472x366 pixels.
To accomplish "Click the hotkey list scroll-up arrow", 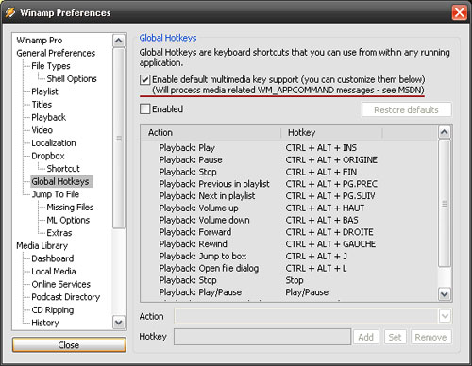I will tap(444, 132).
